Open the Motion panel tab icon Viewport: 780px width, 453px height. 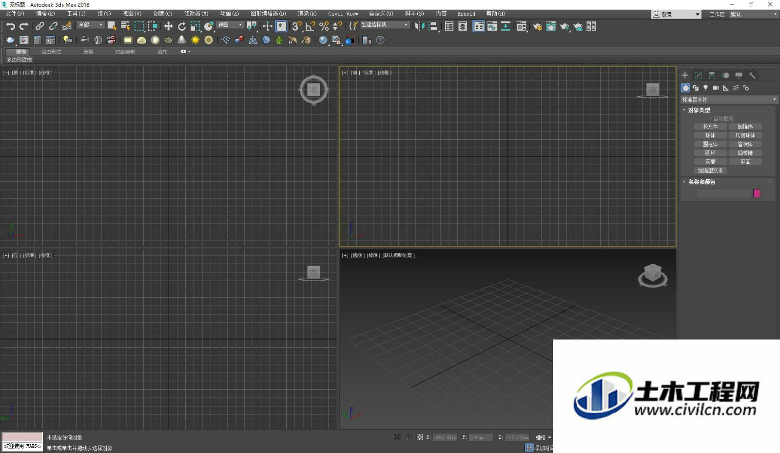click(x=725, y=75)
